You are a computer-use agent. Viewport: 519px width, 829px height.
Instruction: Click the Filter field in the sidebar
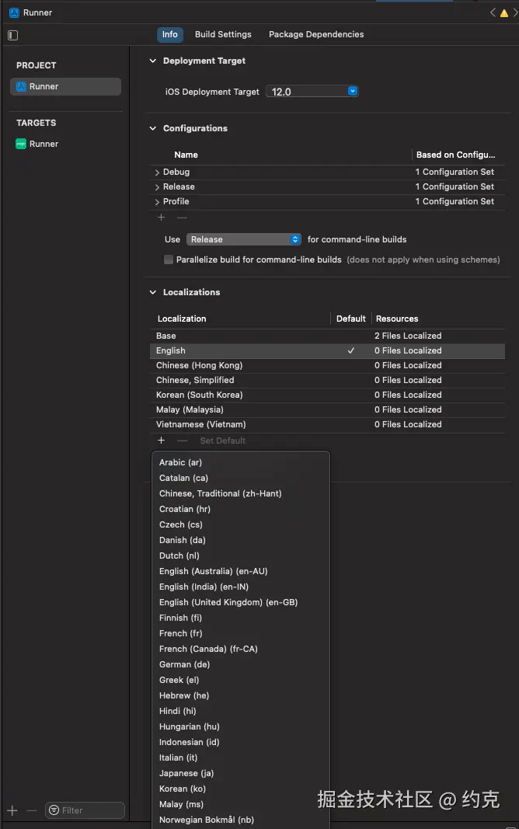(85, 810)
